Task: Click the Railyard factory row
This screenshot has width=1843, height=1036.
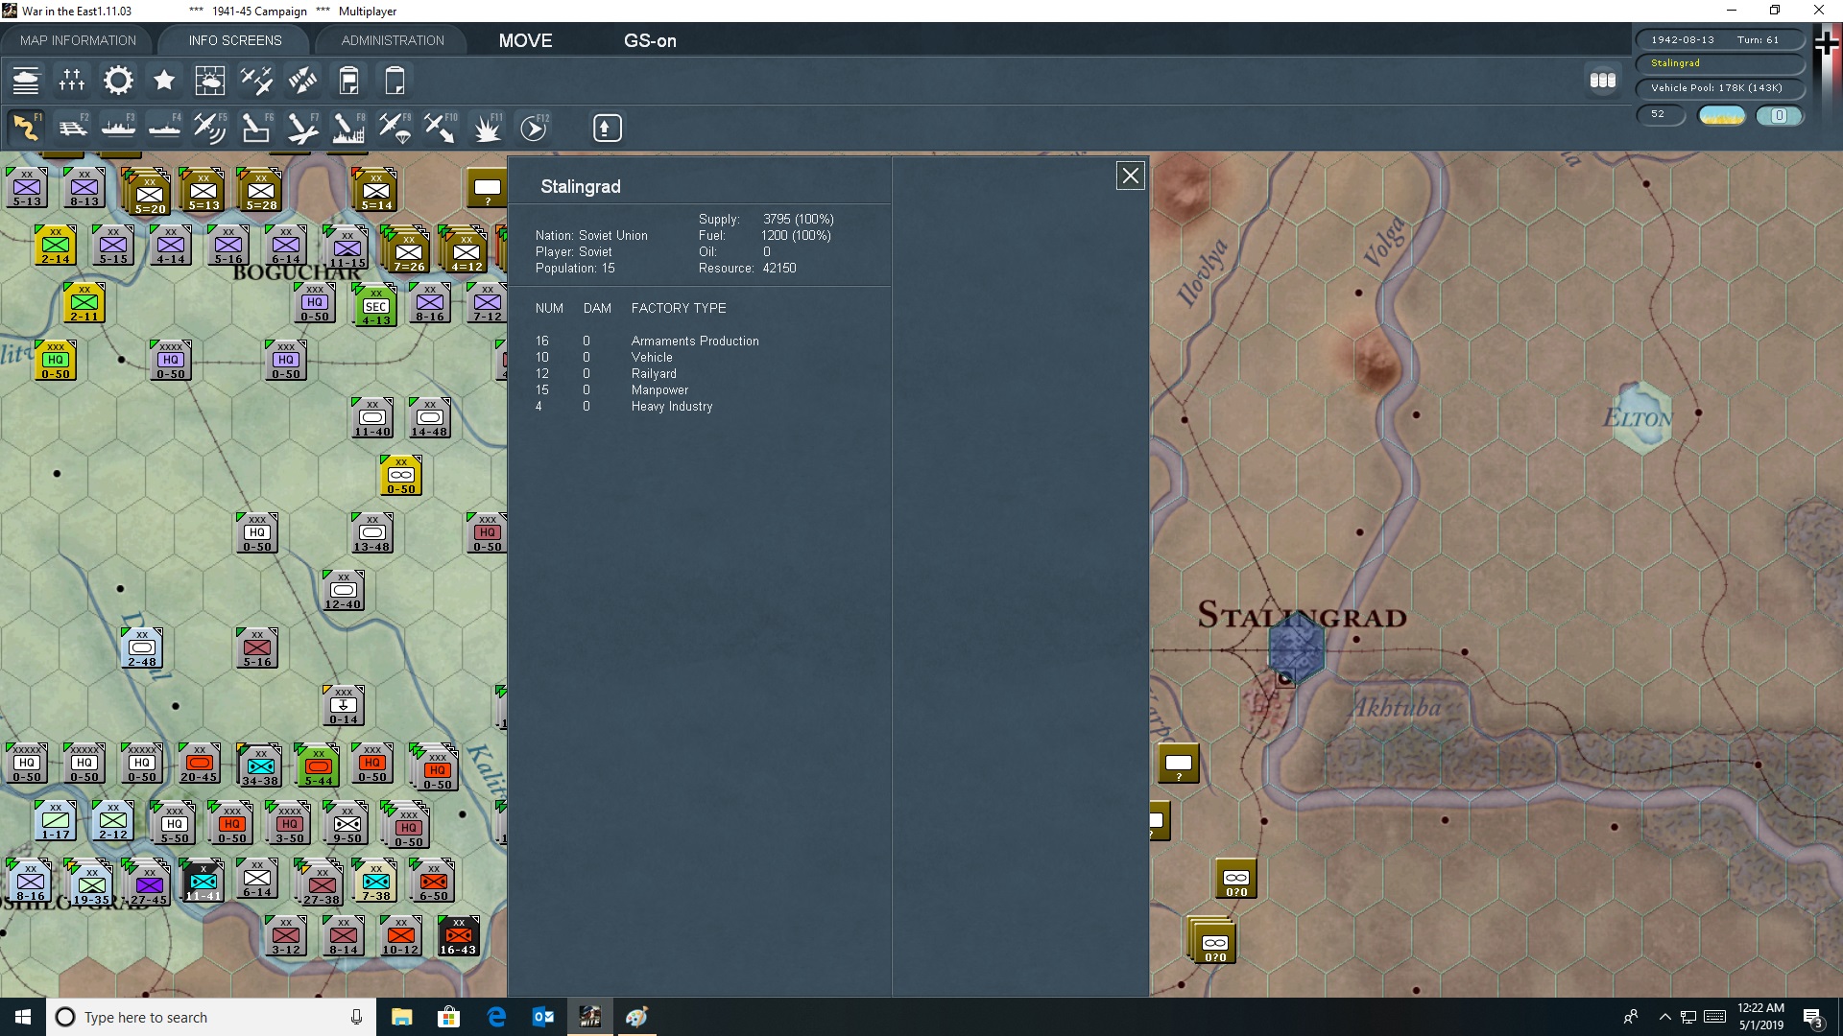Action: coord(606,373)
